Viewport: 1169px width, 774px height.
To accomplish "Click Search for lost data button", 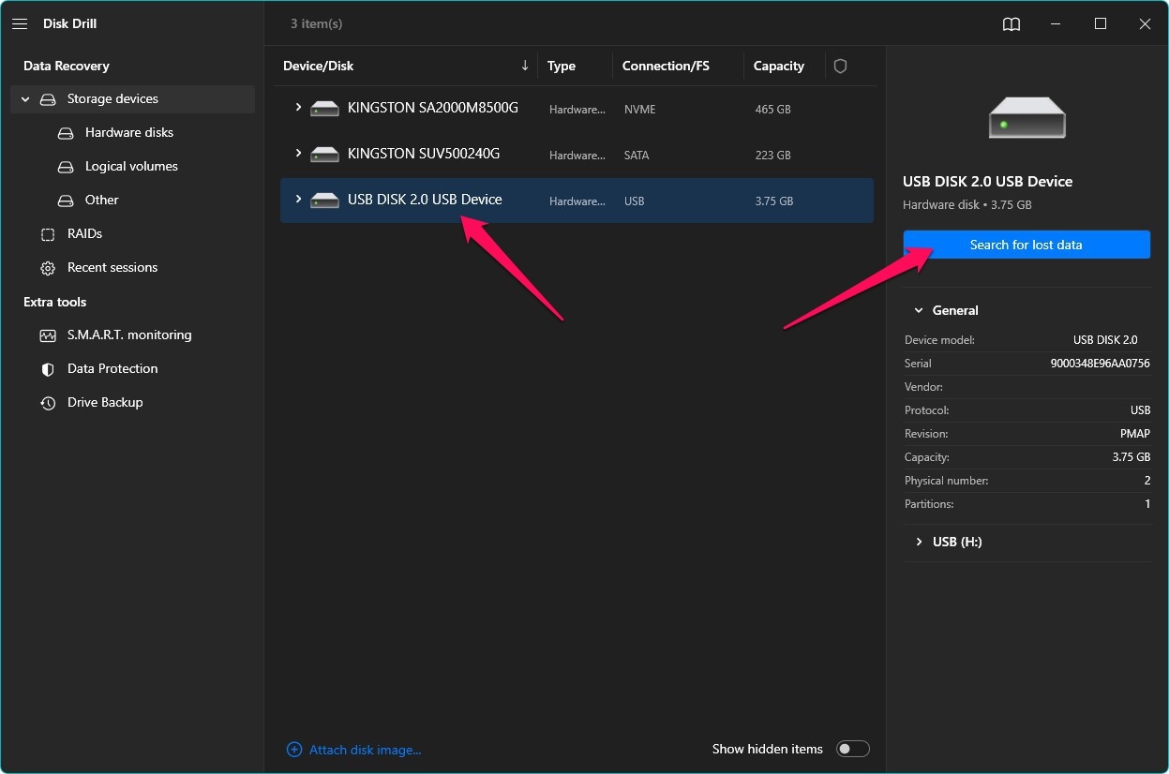I will [x=1026, y=245].
